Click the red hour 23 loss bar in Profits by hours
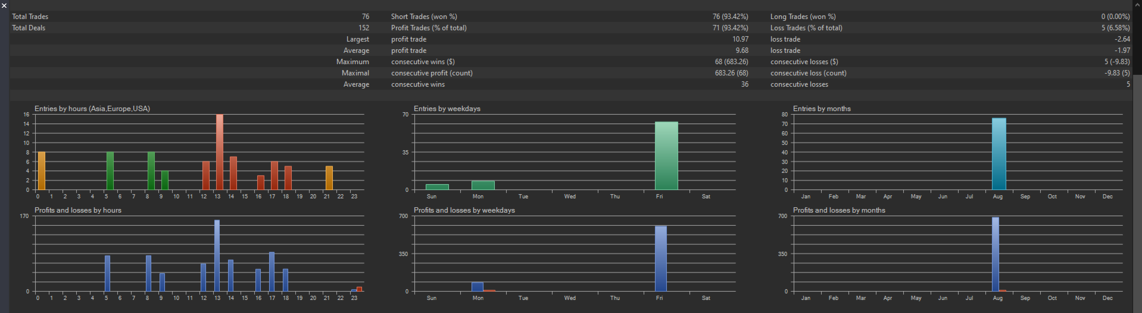Viewport: 1142px width, 313px height. coord(359,289)
